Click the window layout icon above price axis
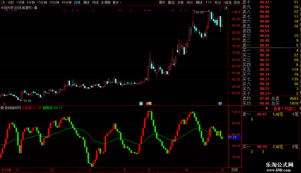Viewport: 301px width, 173px height. coord(226,8)
